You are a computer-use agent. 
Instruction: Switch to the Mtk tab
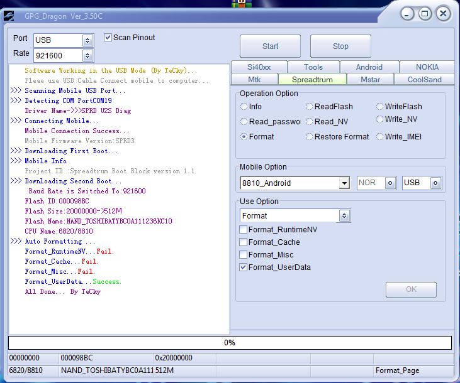coord(254,79)
